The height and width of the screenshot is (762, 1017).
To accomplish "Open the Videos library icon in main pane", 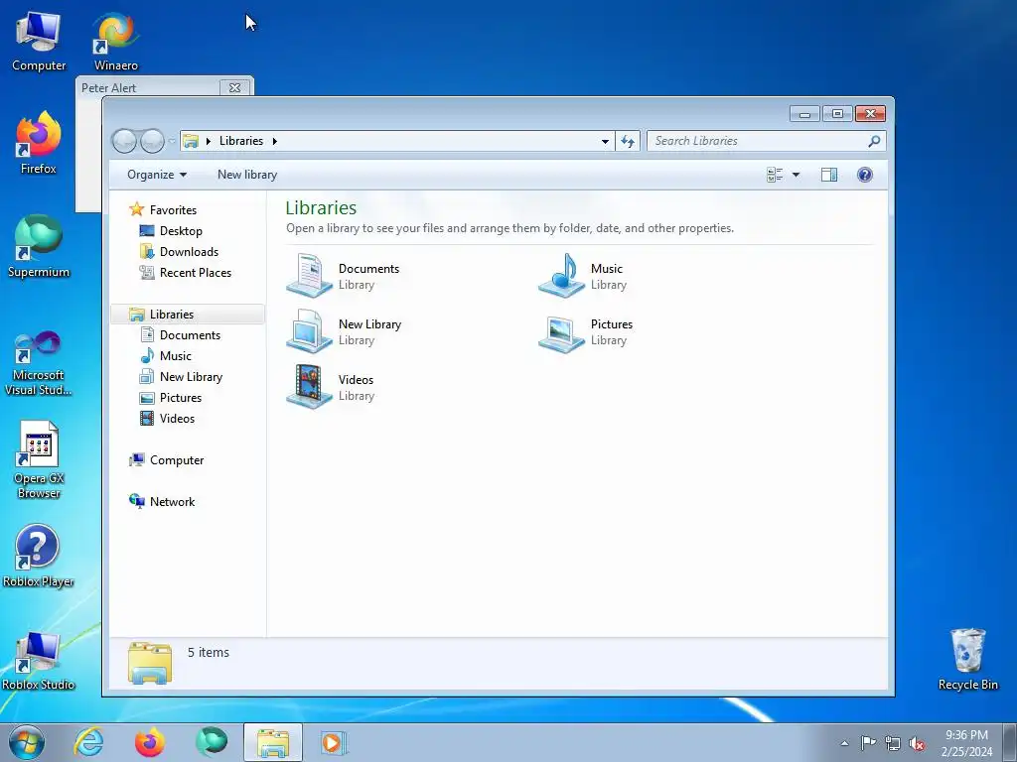I will (310, 387).
